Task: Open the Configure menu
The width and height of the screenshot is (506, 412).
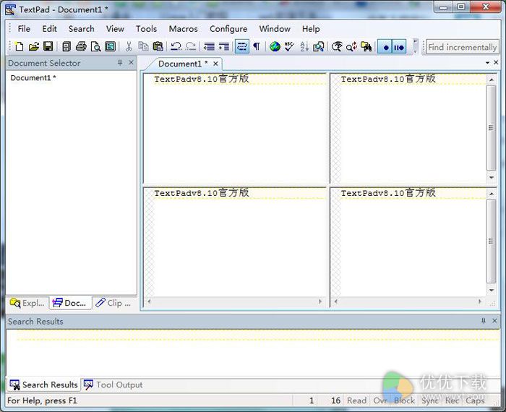Action: (x=228, y=29)
